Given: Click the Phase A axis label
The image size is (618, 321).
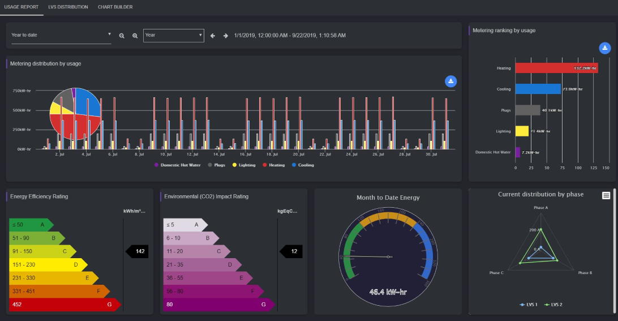Looking at the screenshot, I should (x=541, y=208).
